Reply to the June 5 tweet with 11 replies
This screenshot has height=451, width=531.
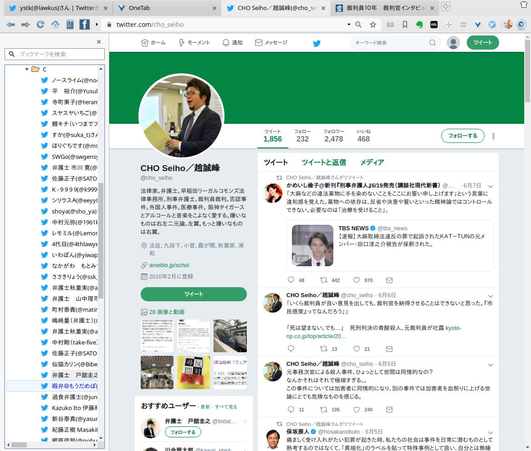[291, 410]
